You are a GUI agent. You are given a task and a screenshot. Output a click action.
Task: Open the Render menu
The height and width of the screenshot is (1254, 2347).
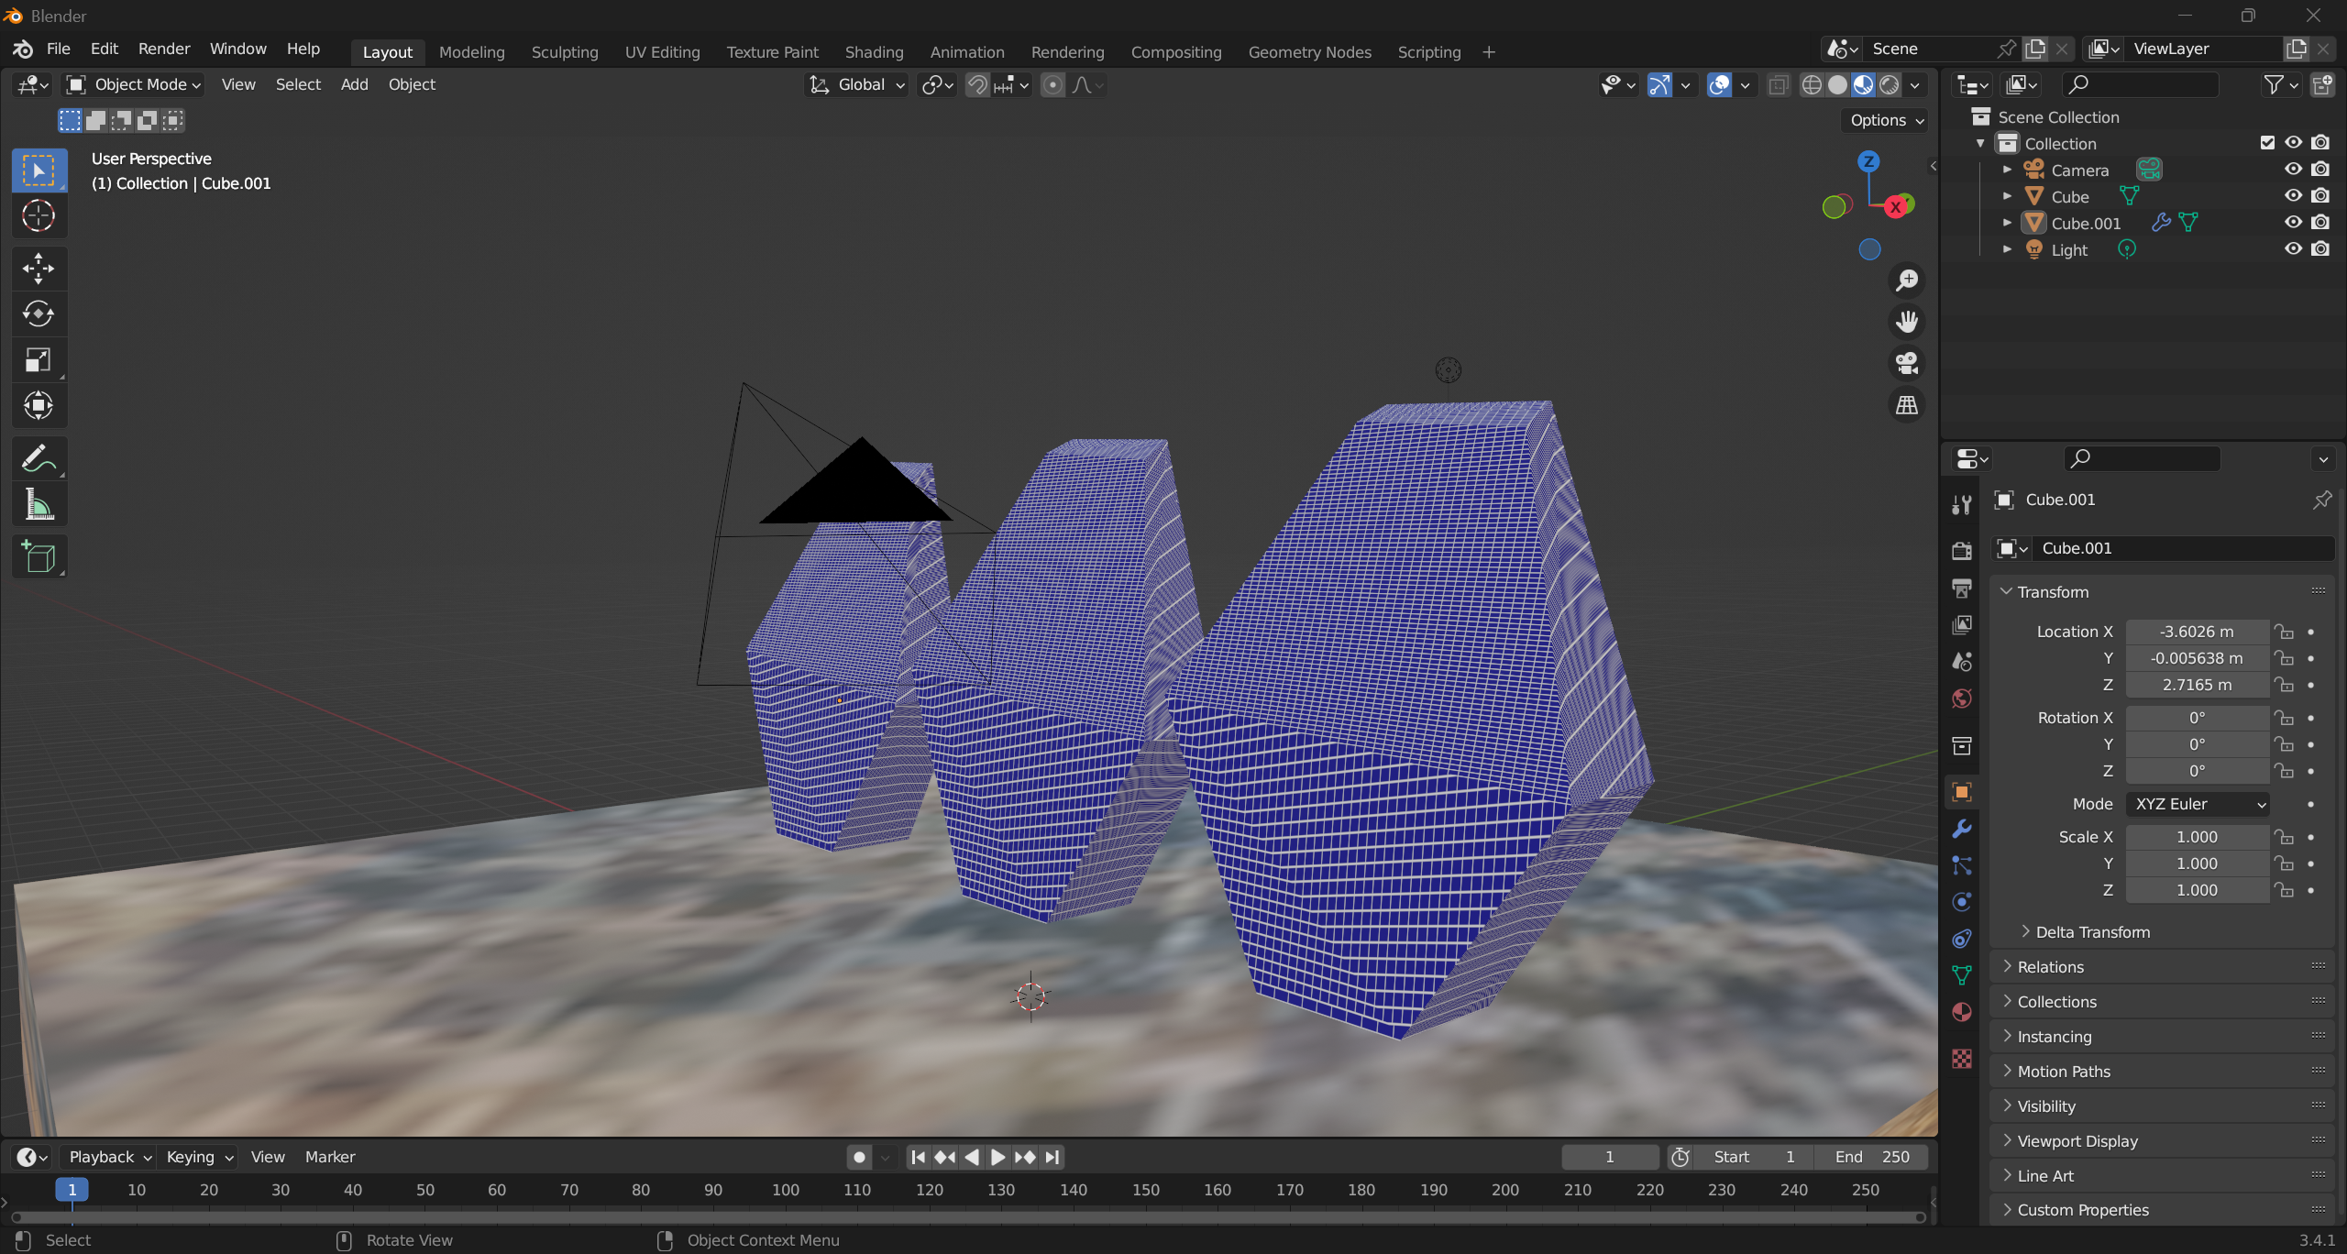coord(164,49)
